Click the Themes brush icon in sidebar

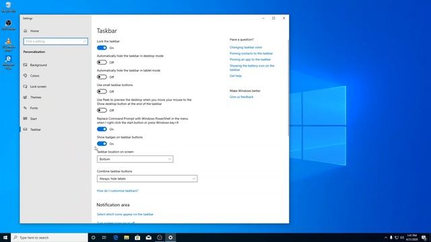tap(26, 97)
